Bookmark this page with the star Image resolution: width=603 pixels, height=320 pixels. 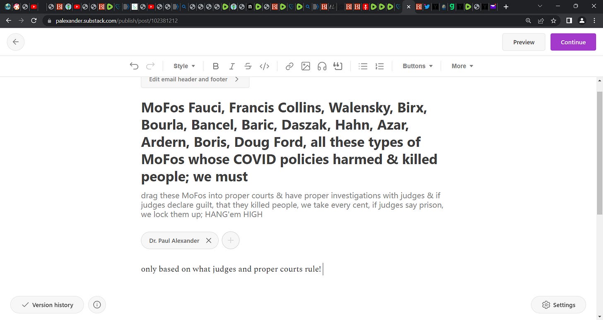553,20
